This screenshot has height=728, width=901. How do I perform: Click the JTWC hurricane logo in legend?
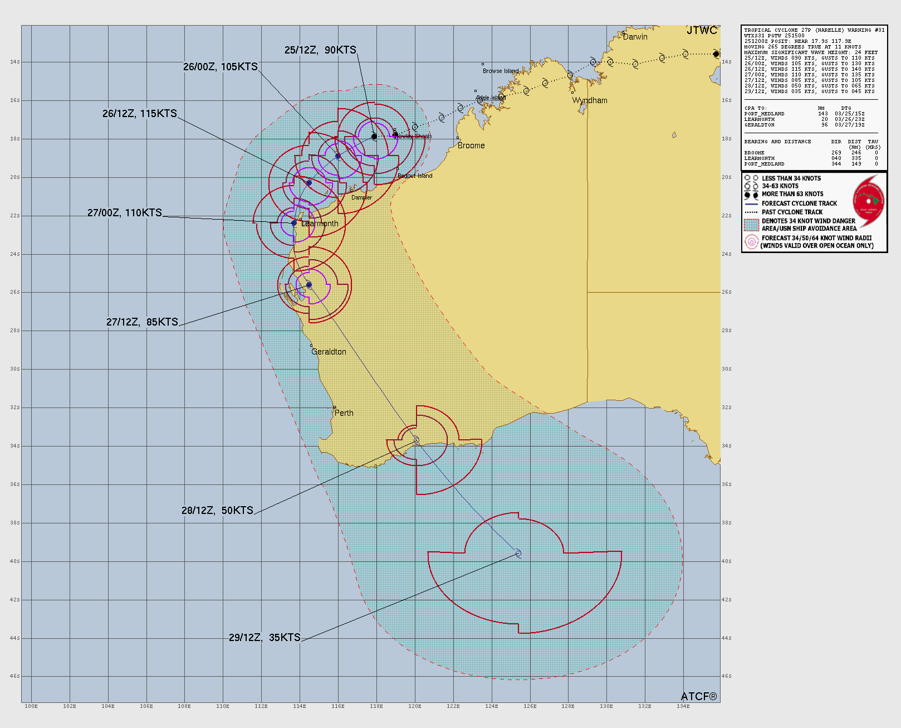click(868, 202)
